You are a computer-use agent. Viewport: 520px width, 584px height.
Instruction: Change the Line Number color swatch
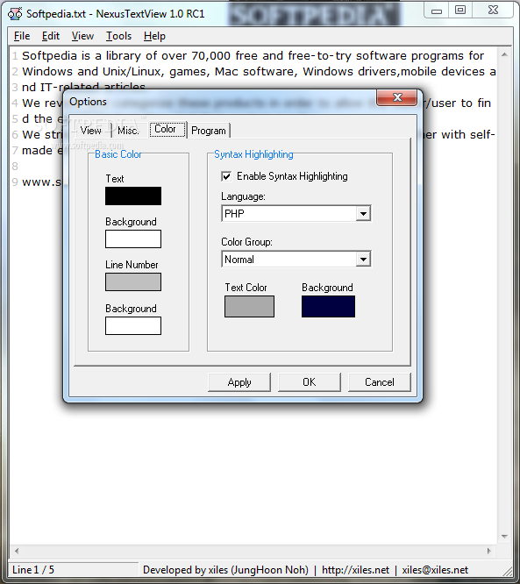pos(133,282)
